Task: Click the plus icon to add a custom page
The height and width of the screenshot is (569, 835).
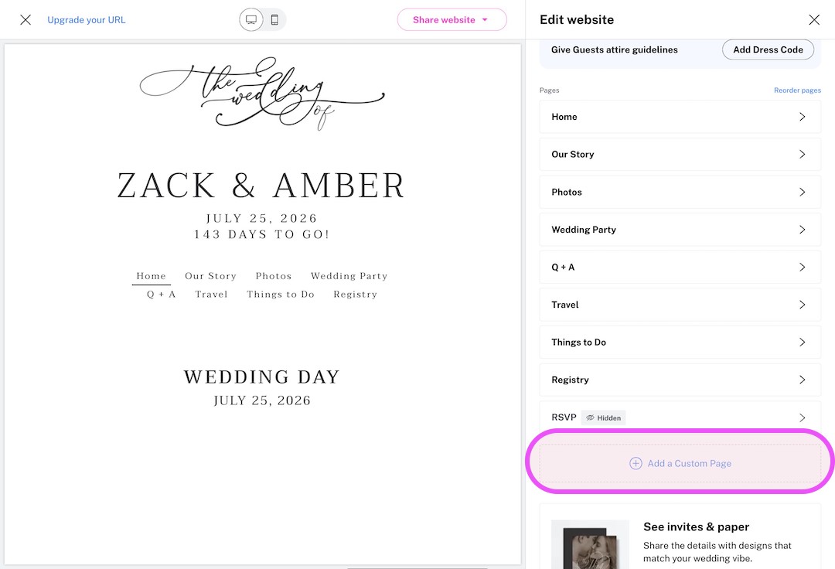Action: [636, 462]
